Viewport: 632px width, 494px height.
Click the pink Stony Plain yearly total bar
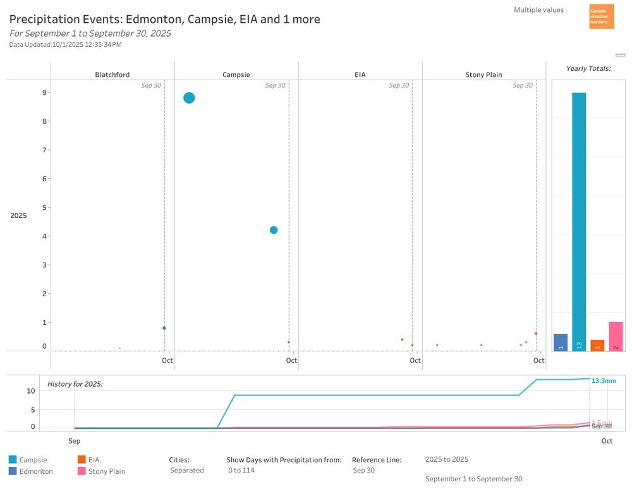pyautogui.click(x=616, y=337)
